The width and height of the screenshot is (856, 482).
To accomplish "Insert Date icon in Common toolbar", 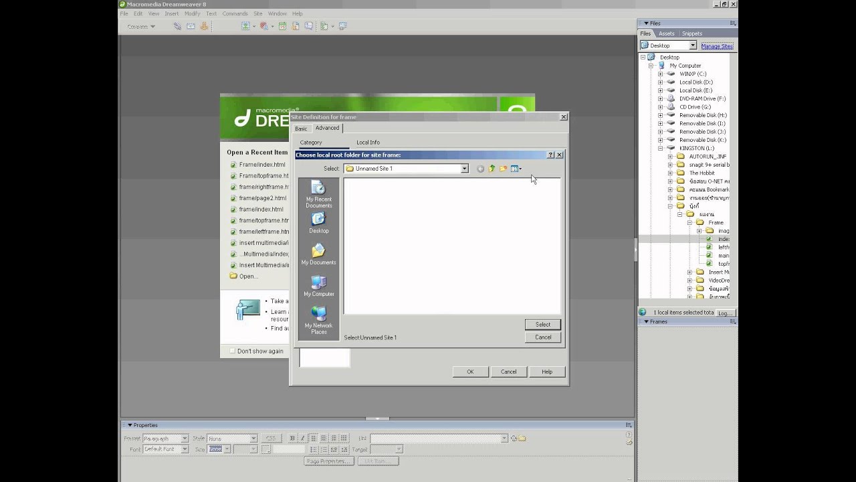I will 282,26.
